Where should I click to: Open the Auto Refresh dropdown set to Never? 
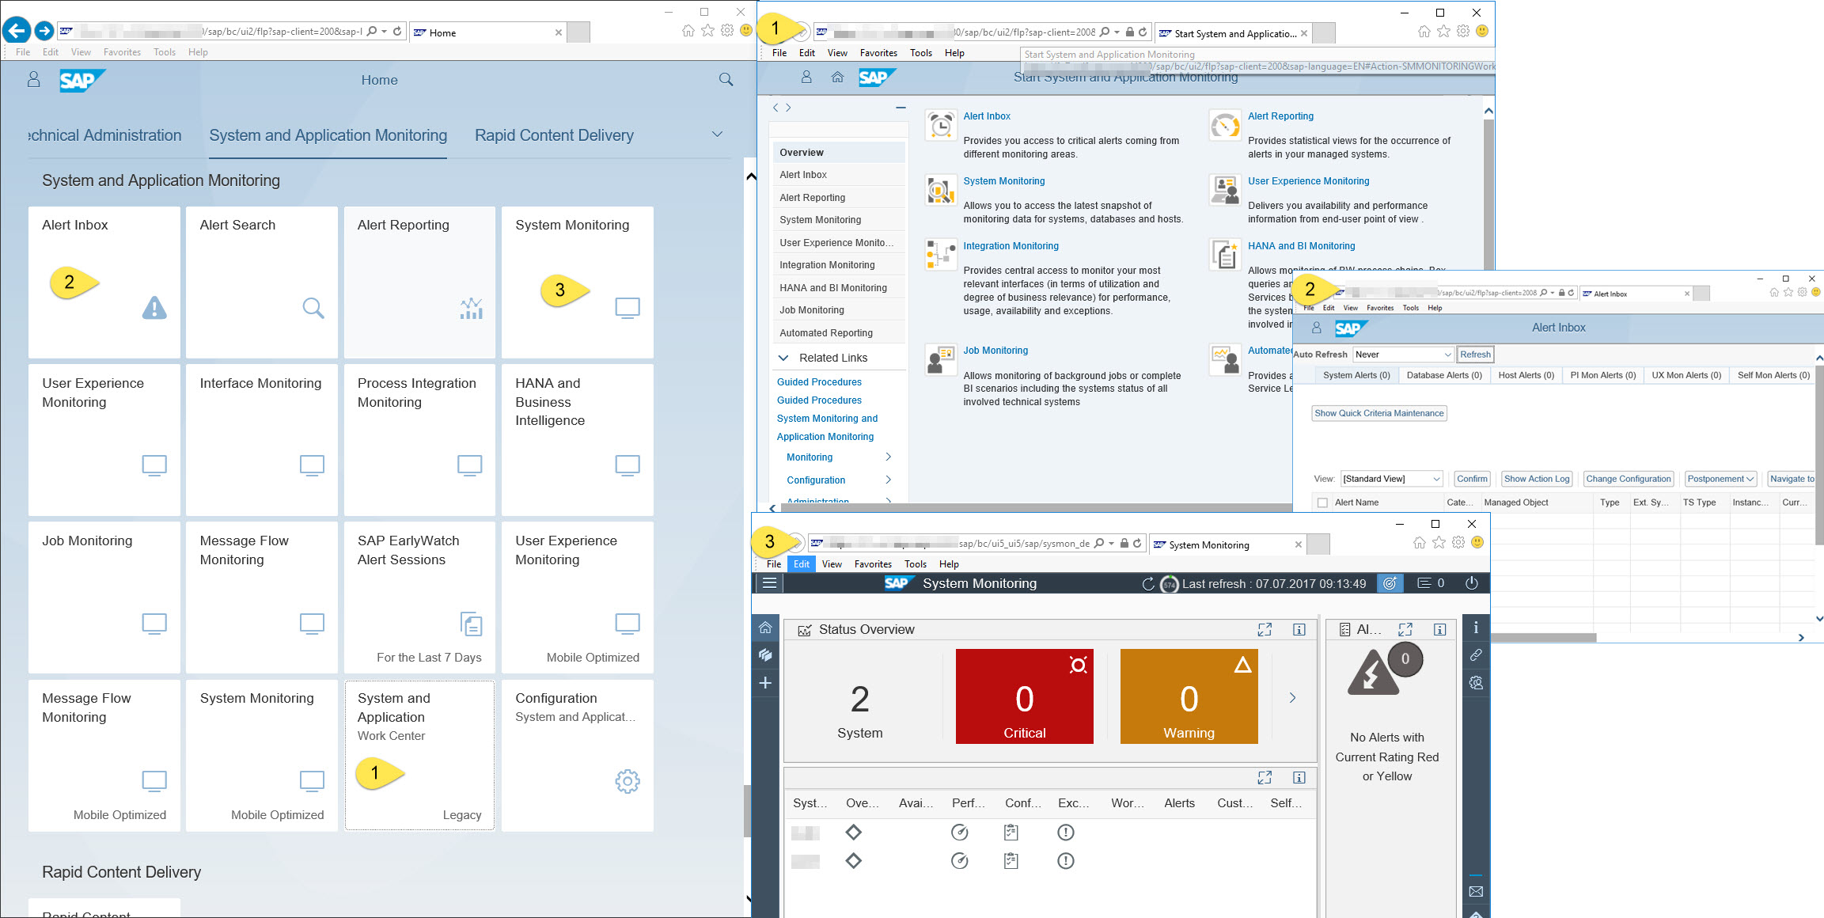point(1402,355)
